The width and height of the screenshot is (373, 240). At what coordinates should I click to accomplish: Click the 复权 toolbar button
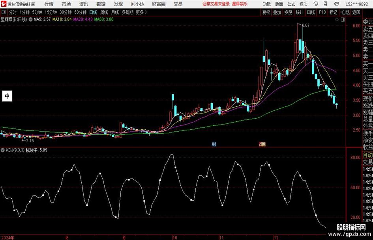(x=266, y=12)
